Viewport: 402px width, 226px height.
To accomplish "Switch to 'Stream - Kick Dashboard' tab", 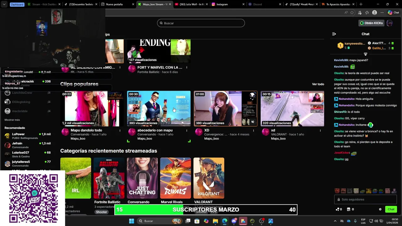I will pyautogui.click(x=44, y=4).
